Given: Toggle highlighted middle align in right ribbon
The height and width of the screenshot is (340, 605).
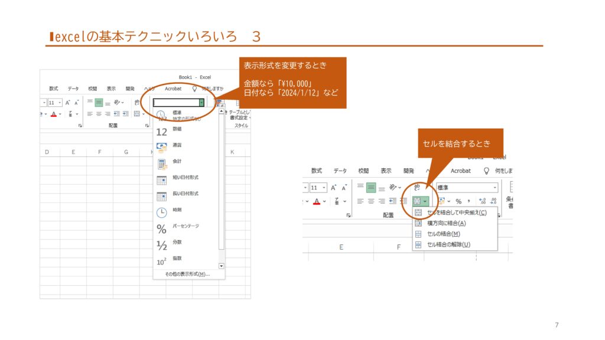Looking at the screenshot, I should click(x=371, y=187).
